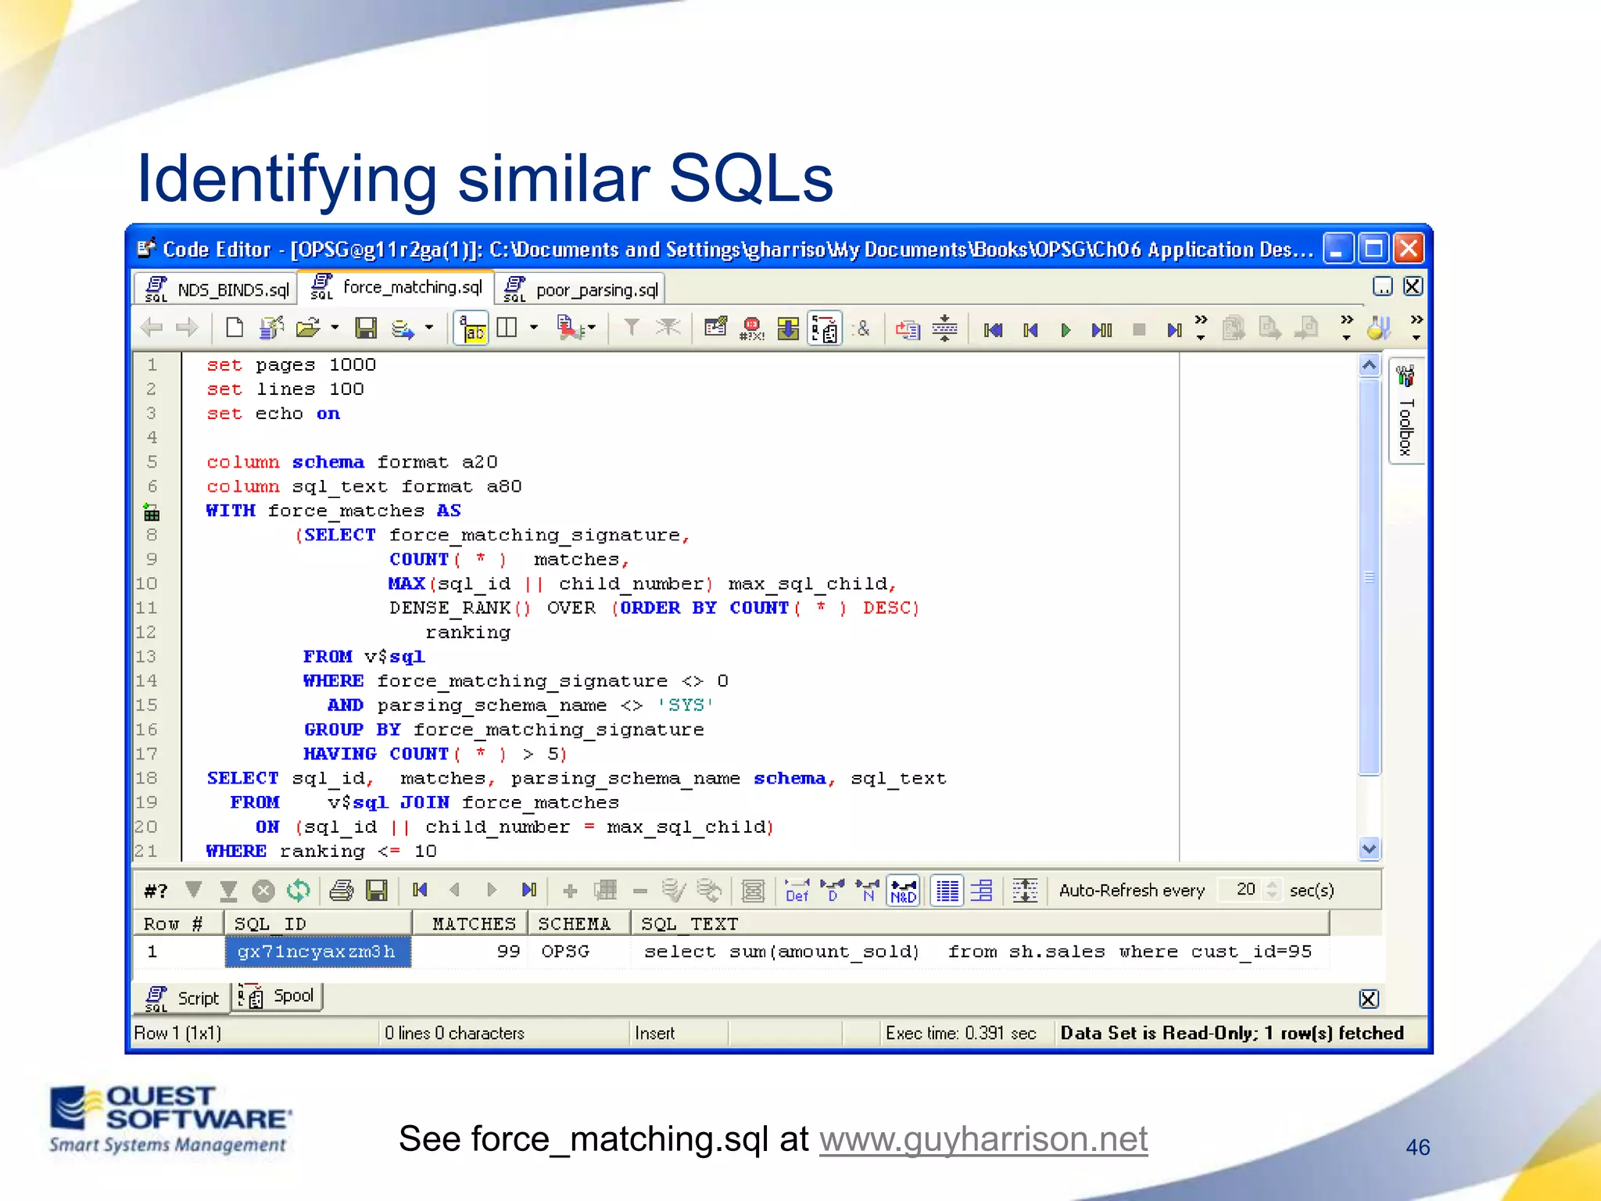Image resolution: width=1601 pixels, height=1201 pixels.
Task: Click the red stop-on-error icon
Action: coord(751,328)
